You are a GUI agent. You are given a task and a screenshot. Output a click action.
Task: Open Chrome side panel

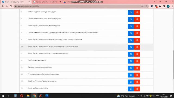(x=164, y=6)
